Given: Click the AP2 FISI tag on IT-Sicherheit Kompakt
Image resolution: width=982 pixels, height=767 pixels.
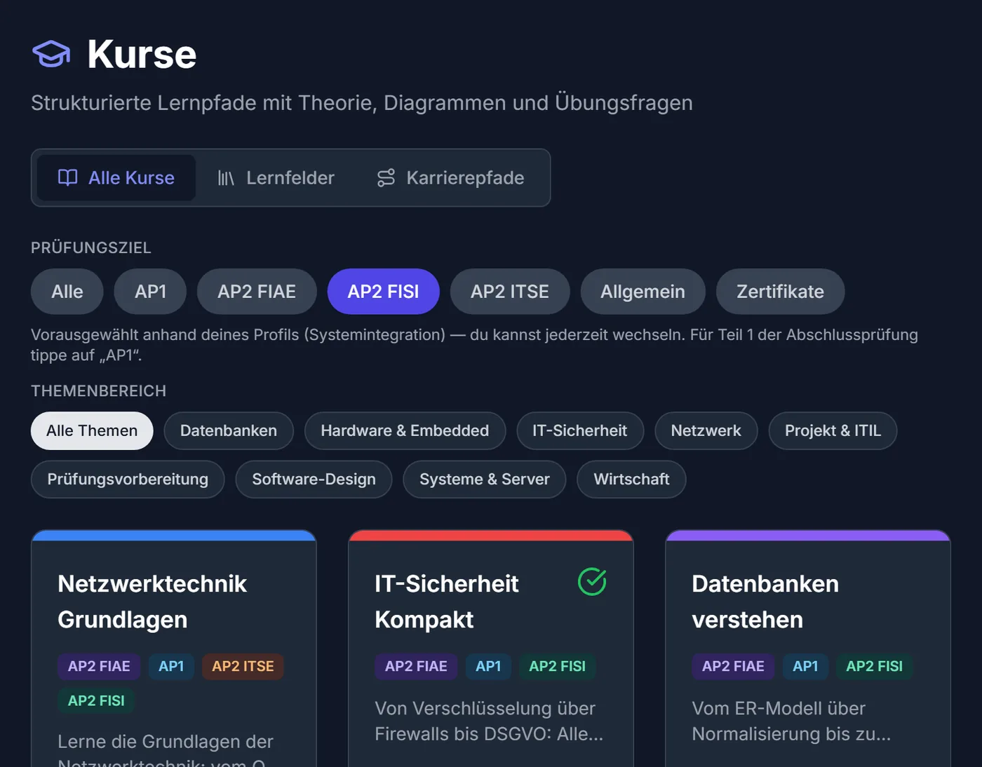Looking at the screenshot, I should tap(557, 666).
